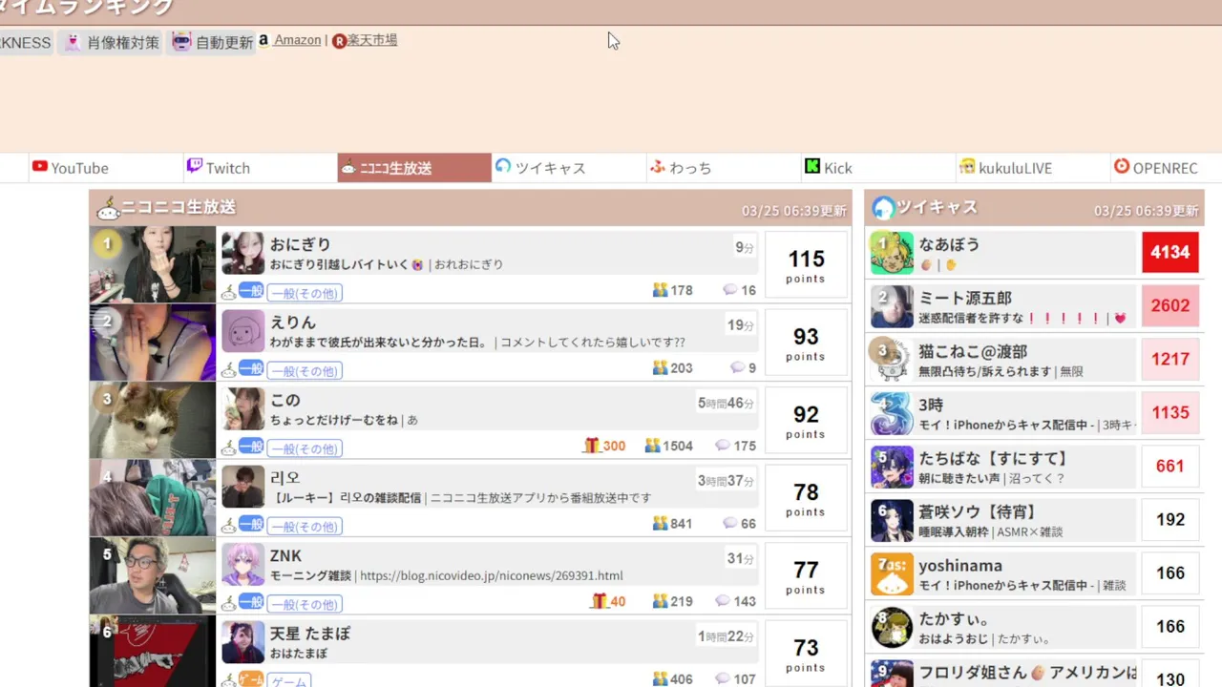Click viewers icon beside 841

click(x=660, y=523)
